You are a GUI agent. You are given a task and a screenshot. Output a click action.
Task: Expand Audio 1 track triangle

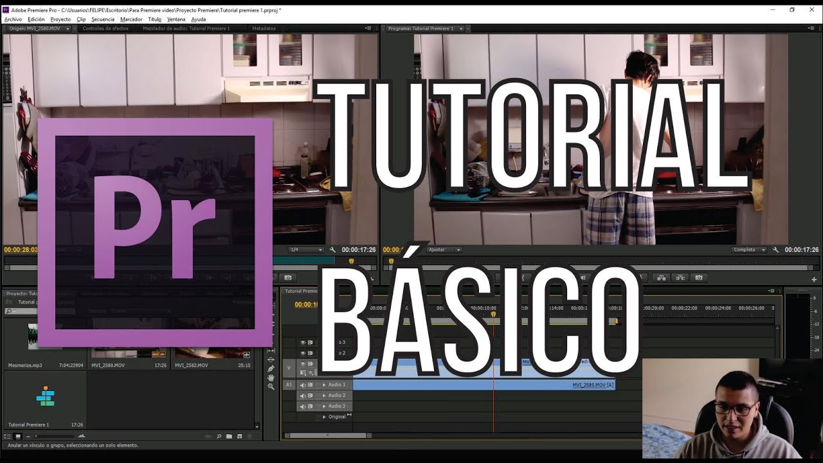pyautogui.click(x=324, y=385)
